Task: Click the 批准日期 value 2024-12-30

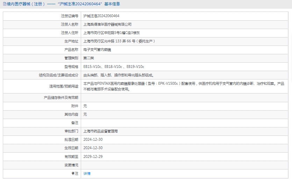Action: pos(93,139)
